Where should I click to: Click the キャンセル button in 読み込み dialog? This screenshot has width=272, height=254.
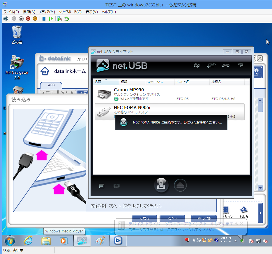(x=204, y=218)
